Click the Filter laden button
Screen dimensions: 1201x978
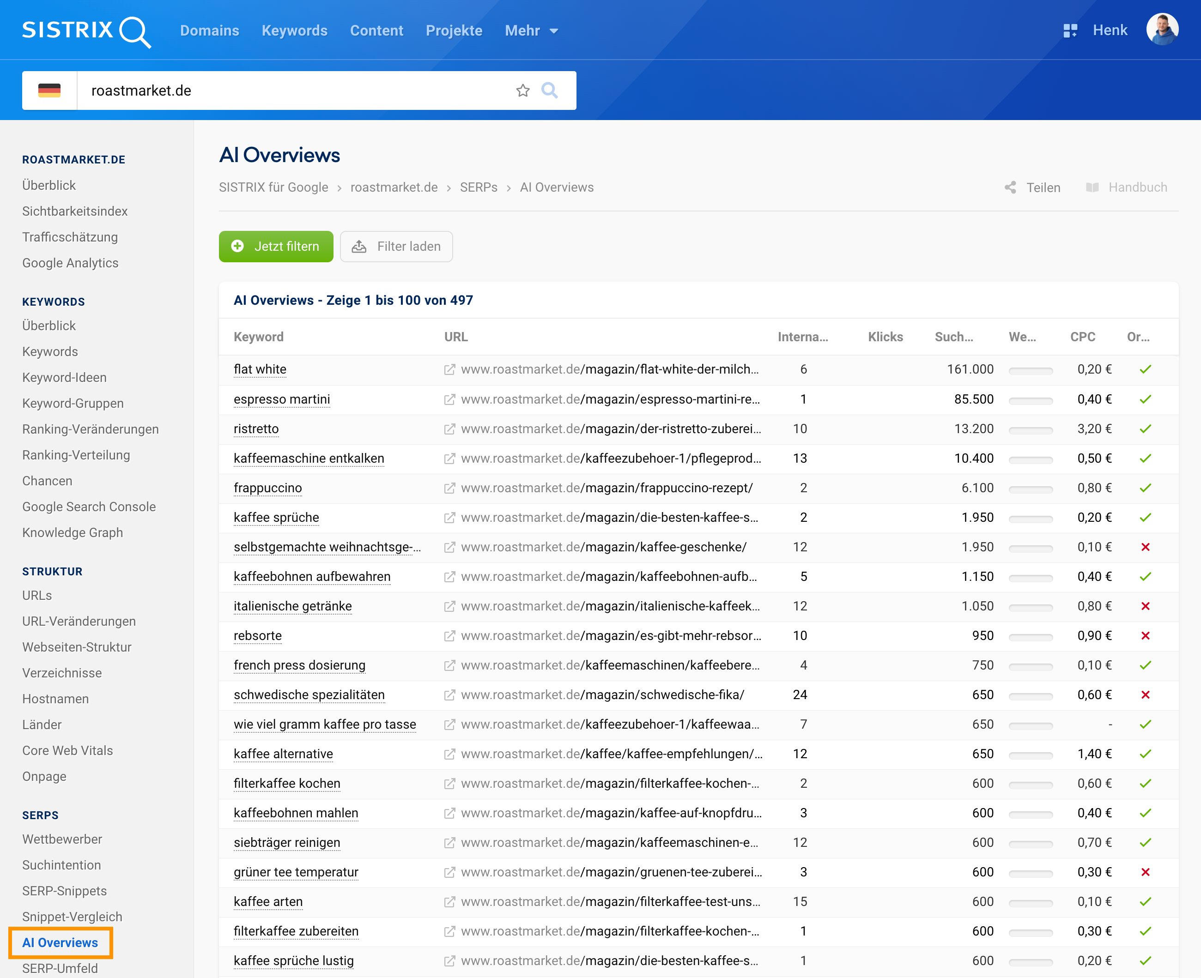(396, 247)
